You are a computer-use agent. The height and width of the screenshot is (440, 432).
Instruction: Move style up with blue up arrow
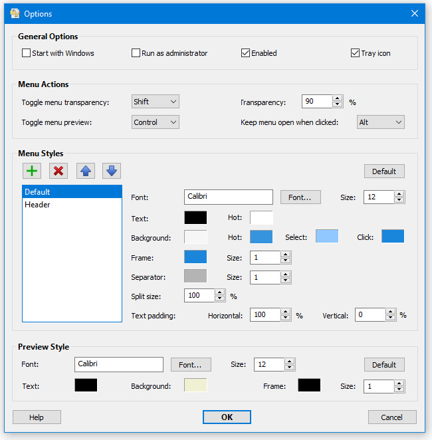(x=86, y=171)
